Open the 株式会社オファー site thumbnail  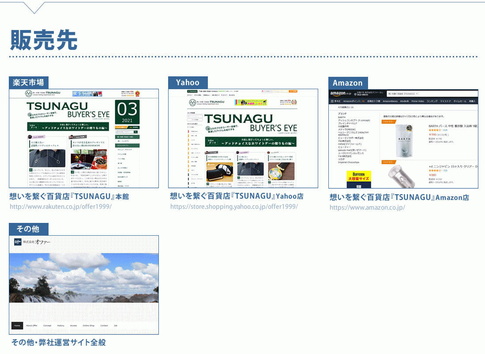84,285
